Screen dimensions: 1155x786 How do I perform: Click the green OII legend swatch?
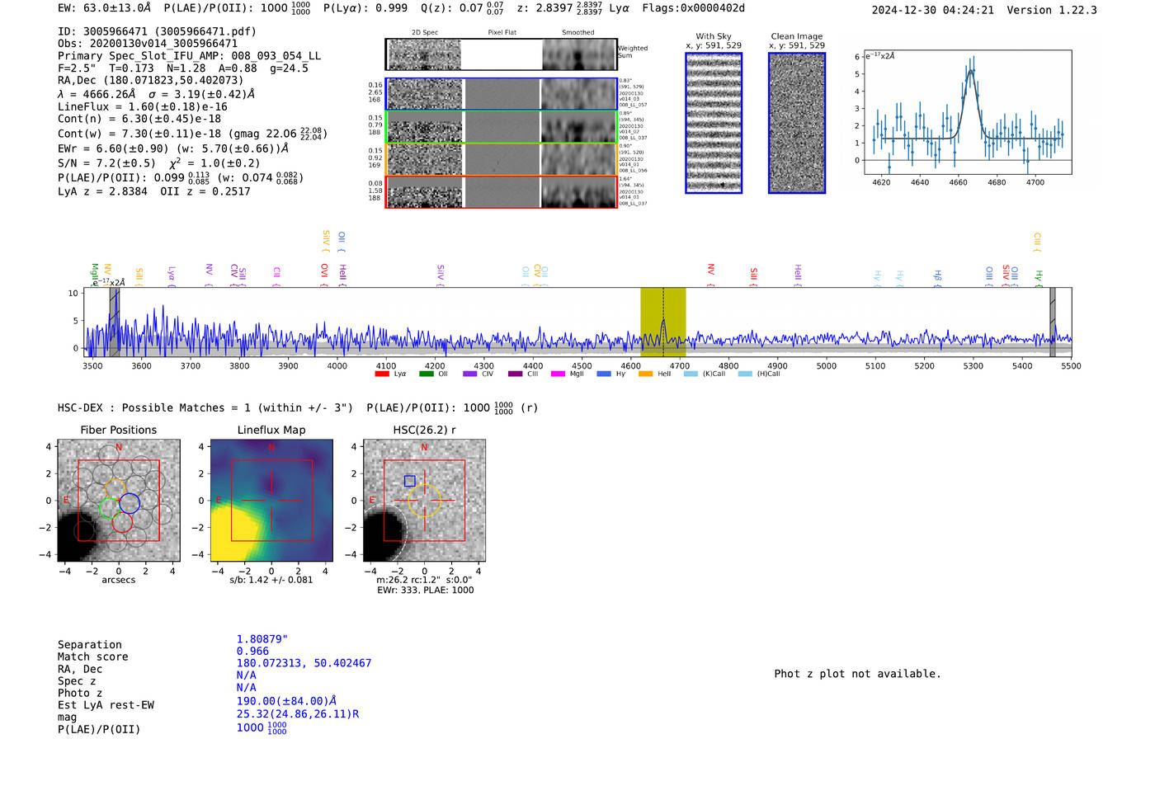tap(426, 374)
